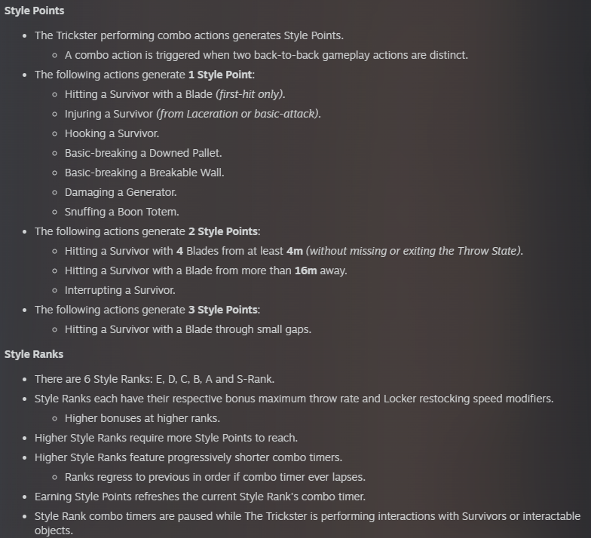The image size is (591, 538).
Task: Click the bold '1 Style Point' text
Action: 220,75
